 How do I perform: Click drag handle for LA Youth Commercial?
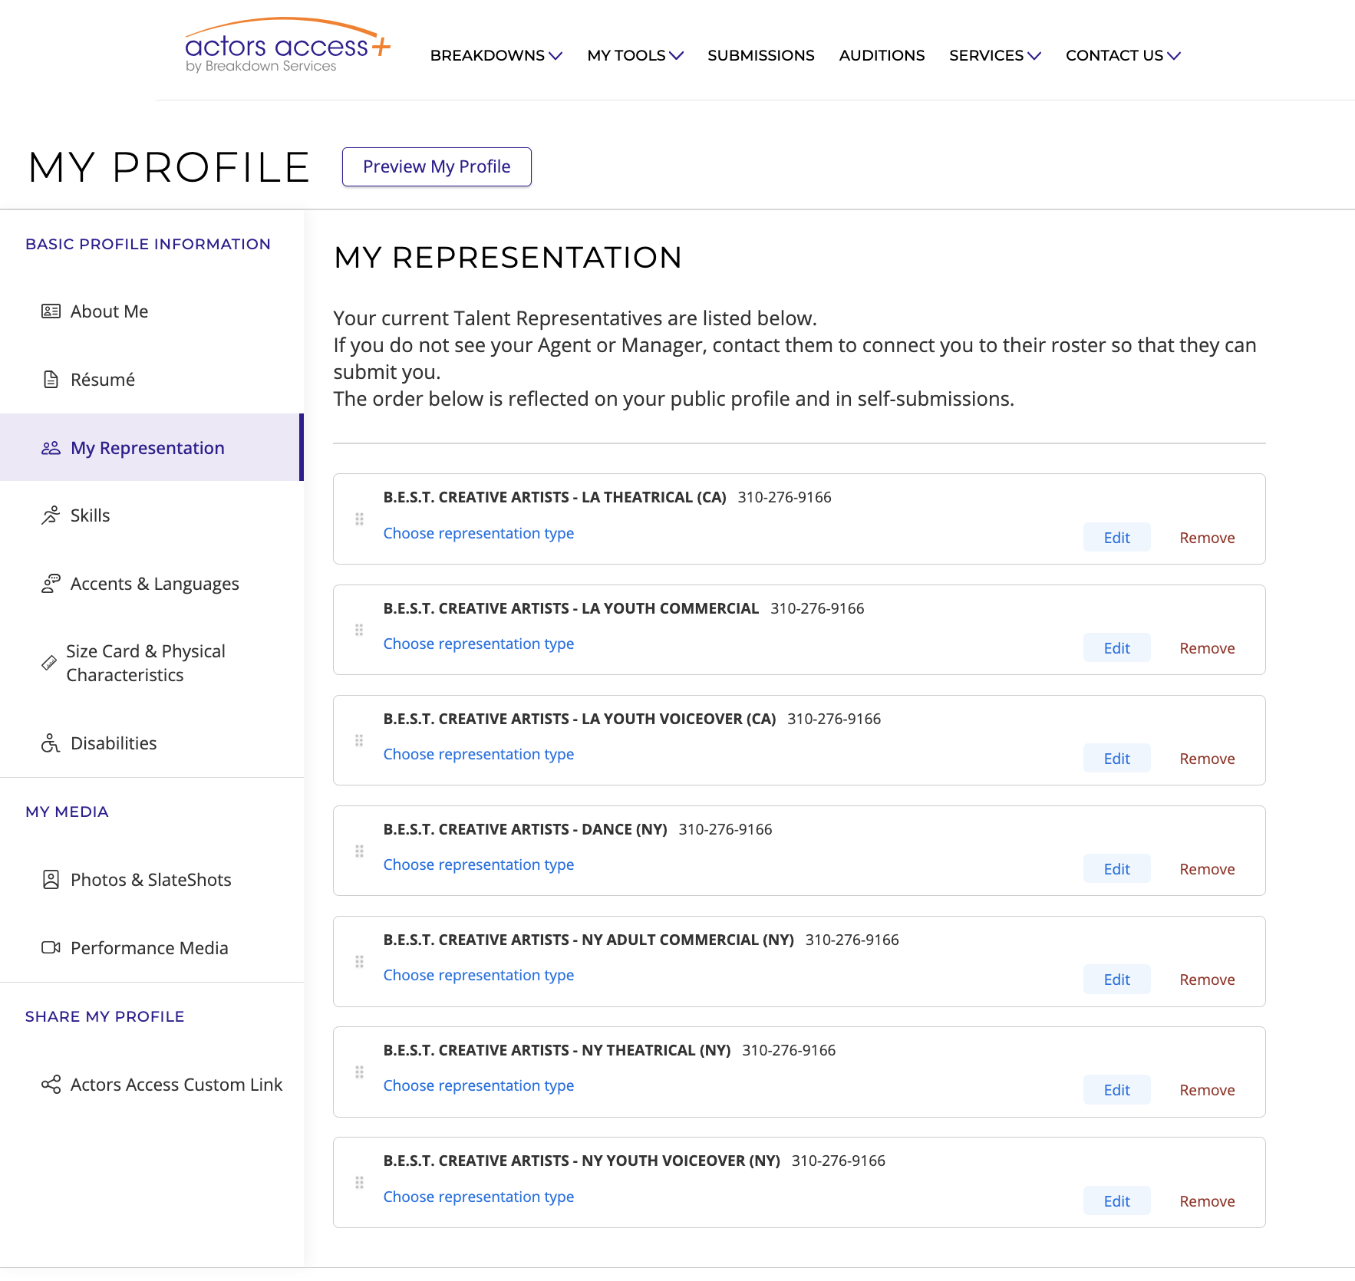(x=359, y=630)
